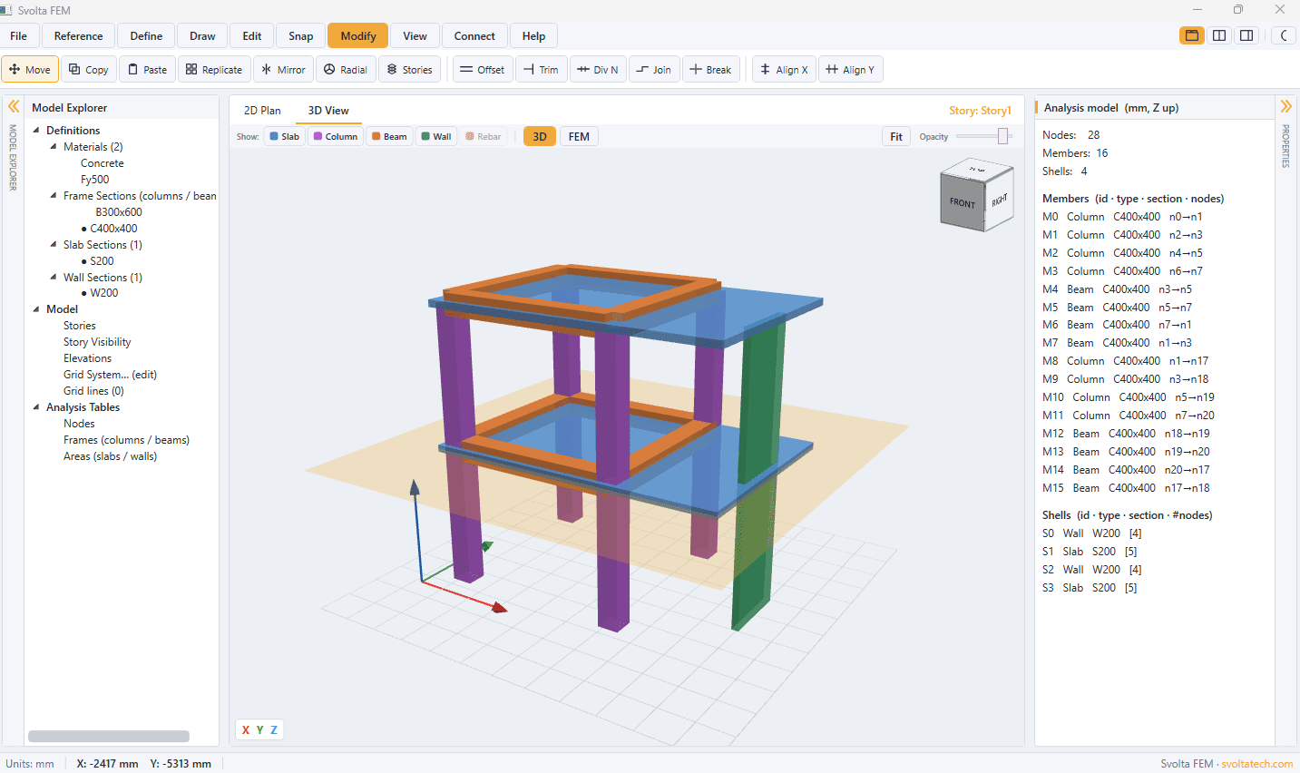
Task: Click the Fit view button
Action: point(896,137)
